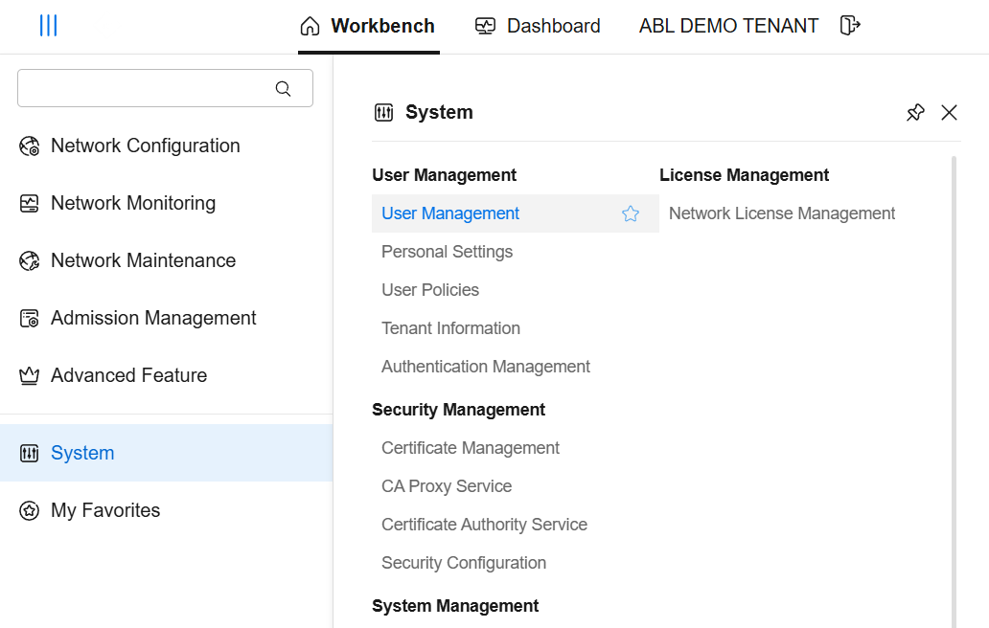Open Network Maintenance menu
Screen dimensions: 989x628
coord(143,260)
